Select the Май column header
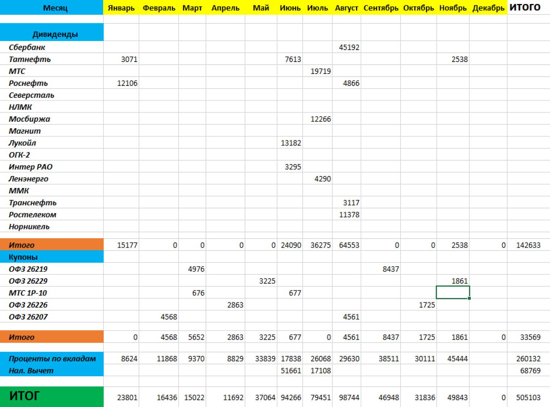The image size is (550, 407). [x=261, y=8]
